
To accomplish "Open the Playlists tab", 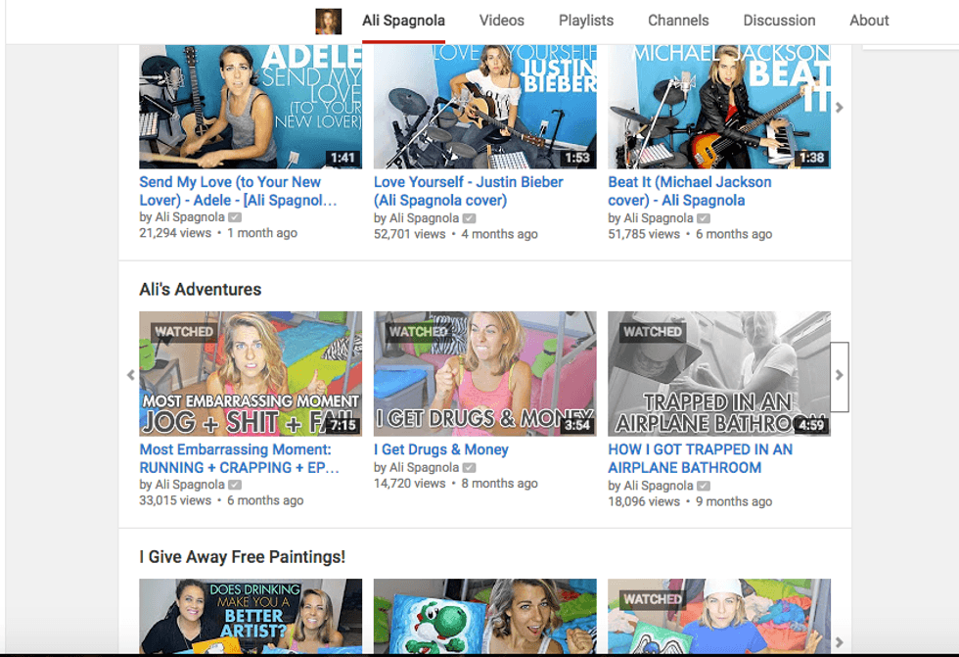I will [x=586, y=21].
